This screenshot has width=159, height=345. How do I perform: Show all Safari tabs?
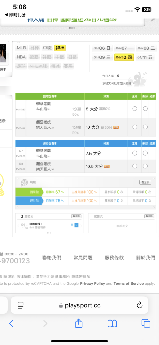click(146, 323)
